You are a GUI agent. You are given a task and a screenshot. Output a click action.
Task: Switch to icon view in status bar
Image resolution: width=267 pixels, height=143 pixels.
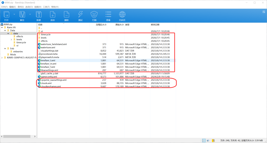click(x=208, y=140)
